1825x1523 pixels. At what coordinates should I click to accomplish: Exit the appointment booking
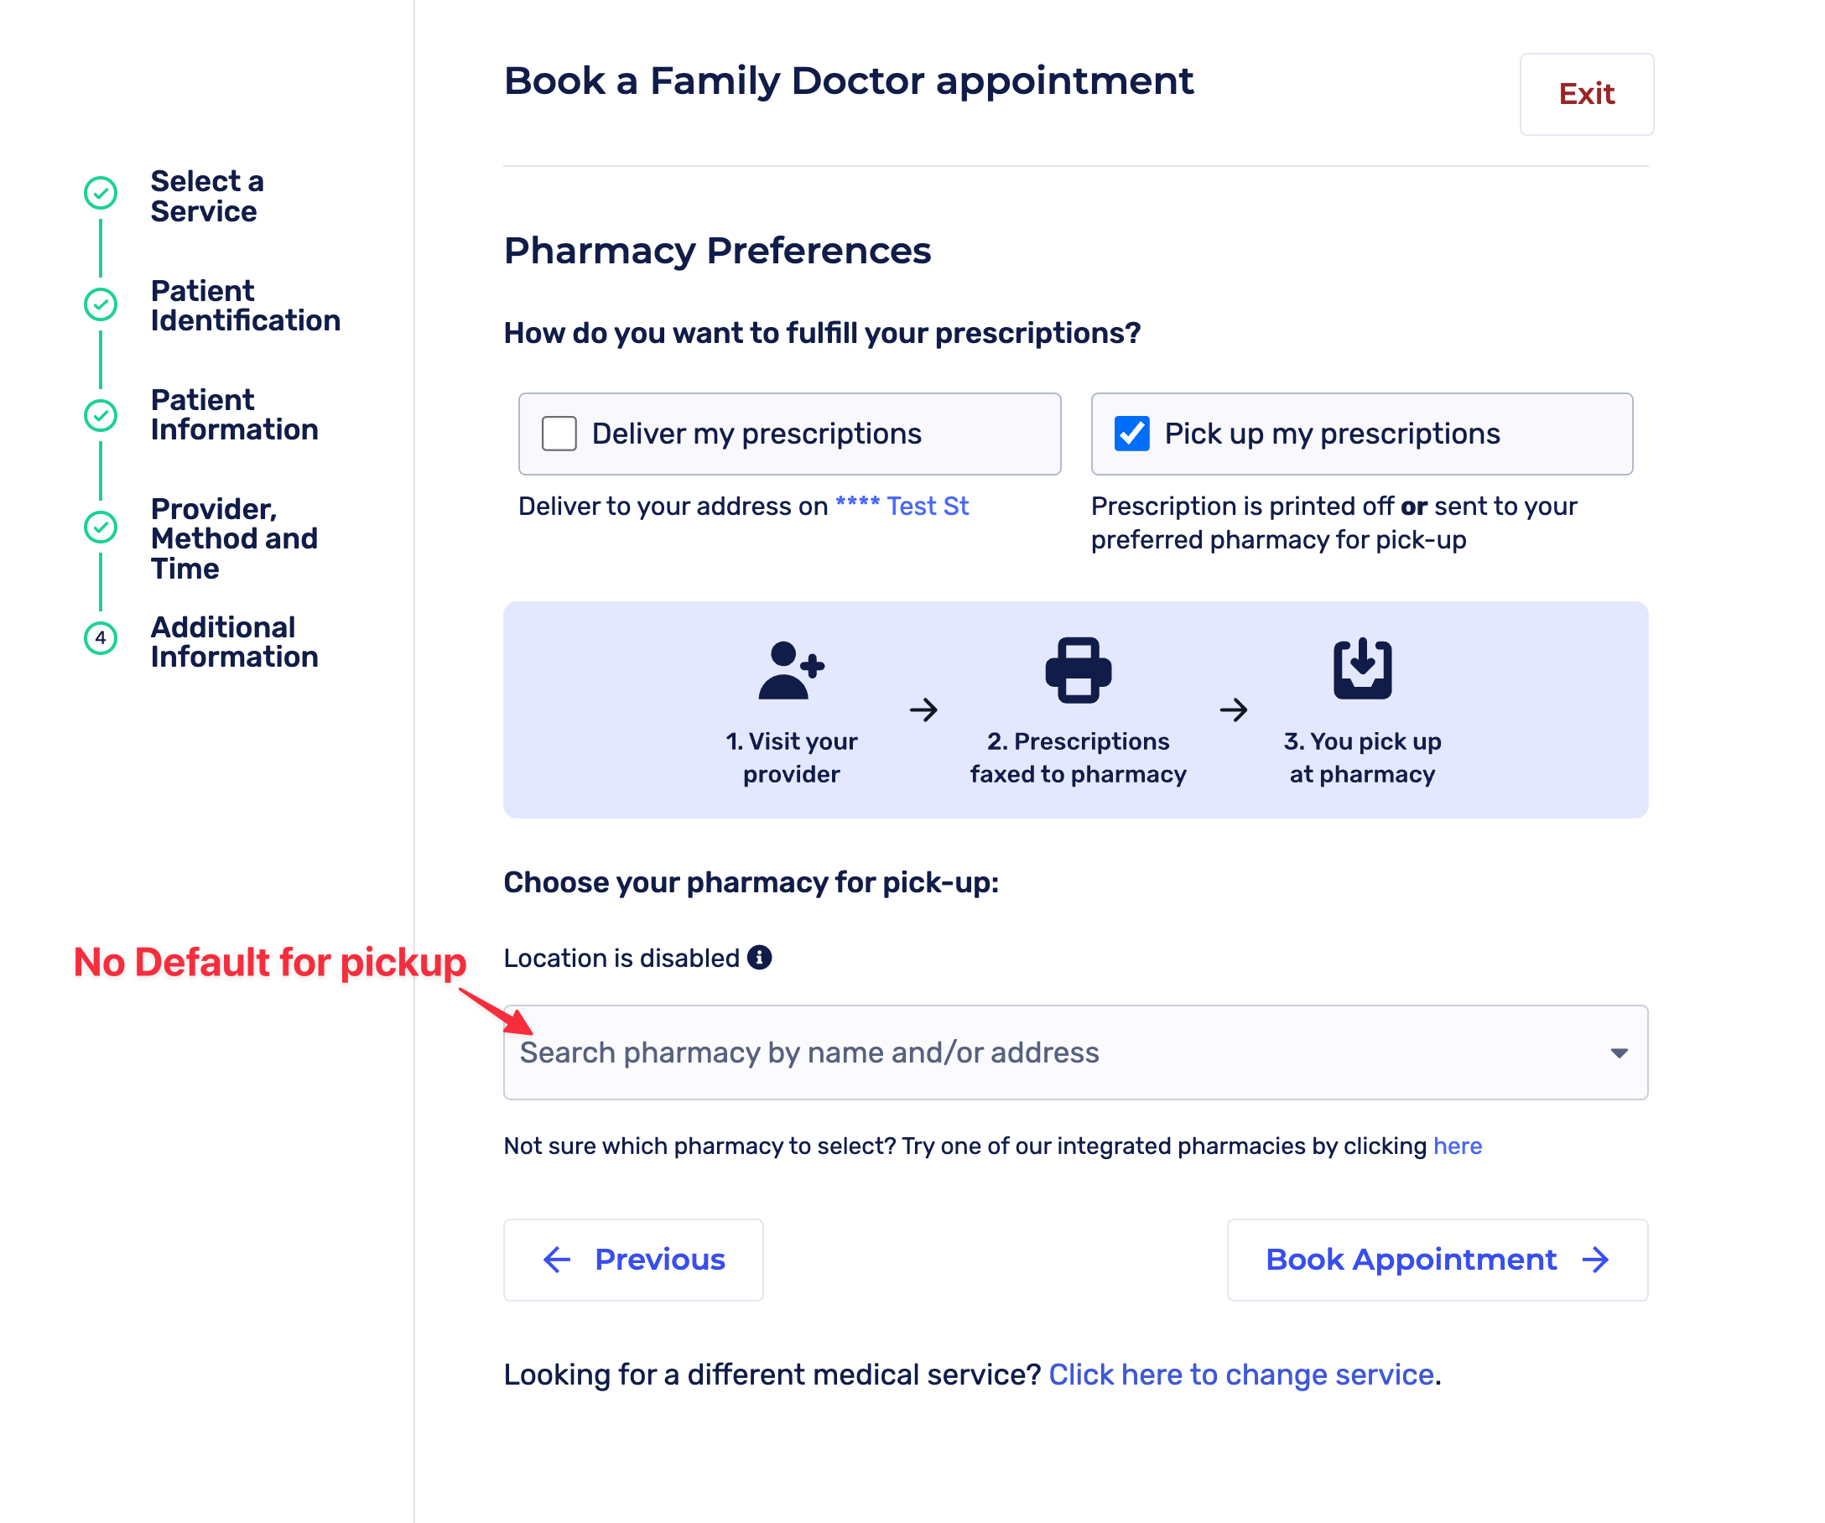coord(1586,94)
